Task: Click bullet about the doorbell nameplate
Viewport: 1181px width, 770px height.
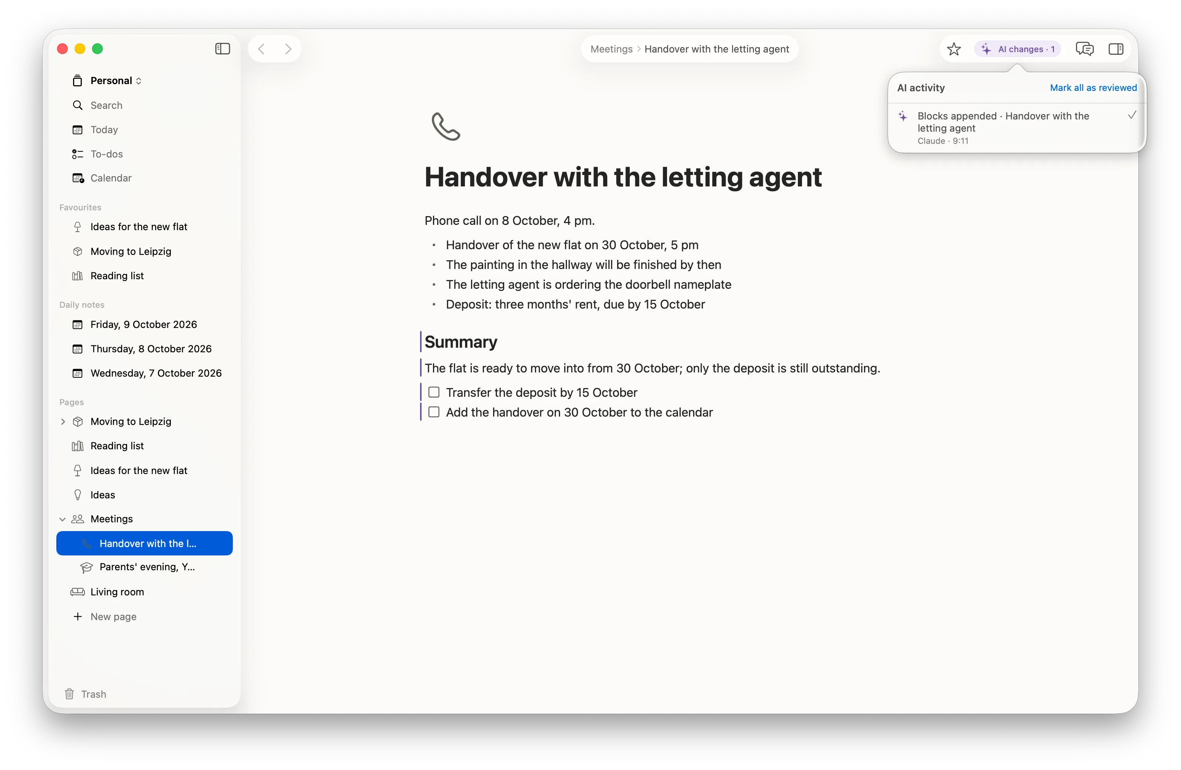Action: pos(588,285)
